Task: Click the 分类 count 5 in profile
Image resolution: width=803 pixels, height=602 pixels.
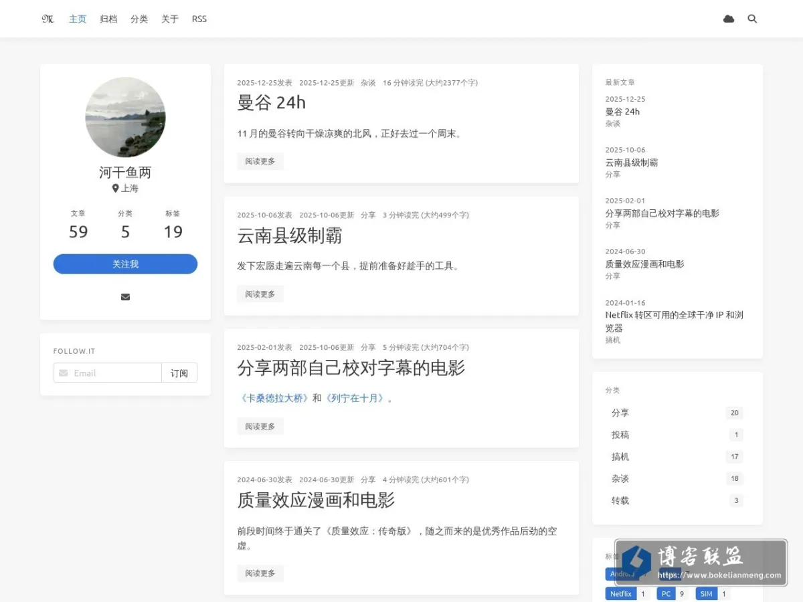Action: coord(125,231)
